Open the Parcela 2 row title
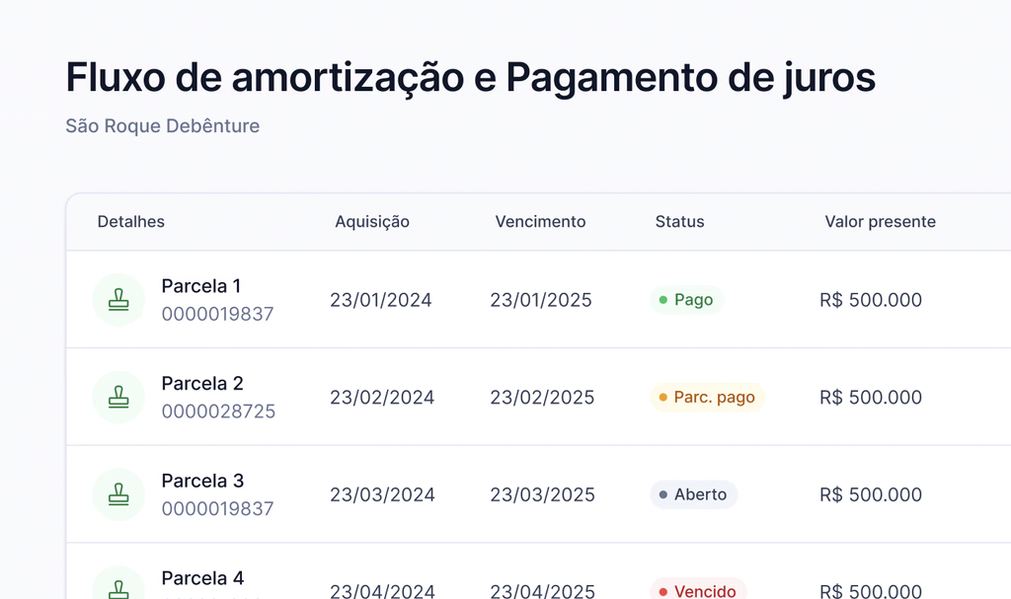The height and width of the screenshot is (599, 1011). pyautogui.click(x=202, y=384)
